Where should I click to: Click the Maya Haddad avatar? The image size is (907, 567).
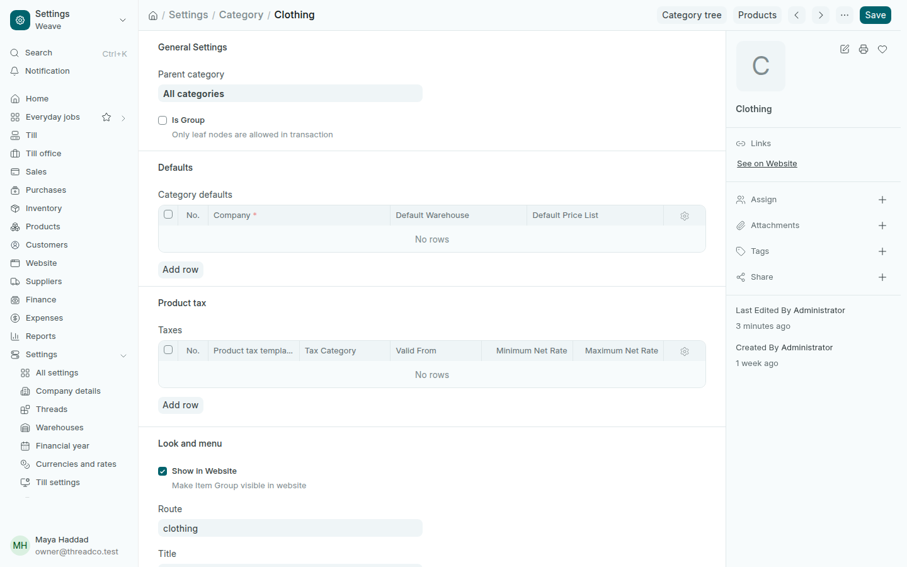pyautogui.click(x=20, y=546)
